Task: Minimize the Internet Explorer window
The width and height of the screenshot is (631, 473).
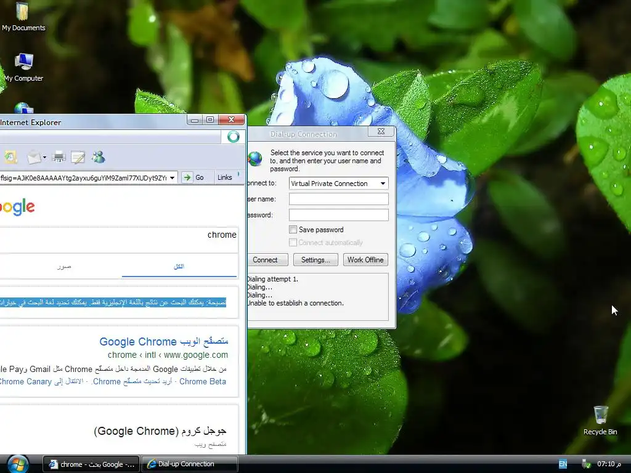Action: [x=195, y=119]
